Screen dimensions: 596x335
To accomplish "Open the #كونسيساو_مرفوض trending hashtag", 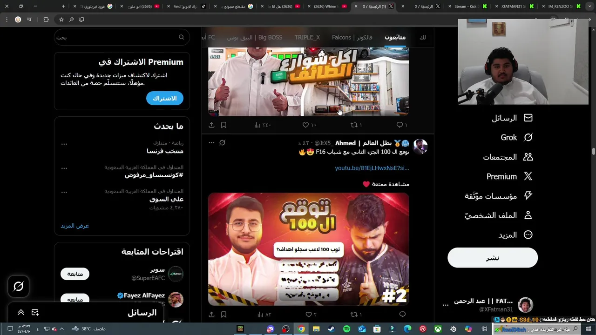I will (x=154, y=175).
